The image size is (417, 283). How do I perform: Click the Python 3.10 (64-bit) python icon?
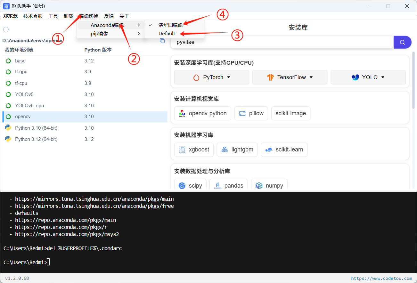pos(8,128)
